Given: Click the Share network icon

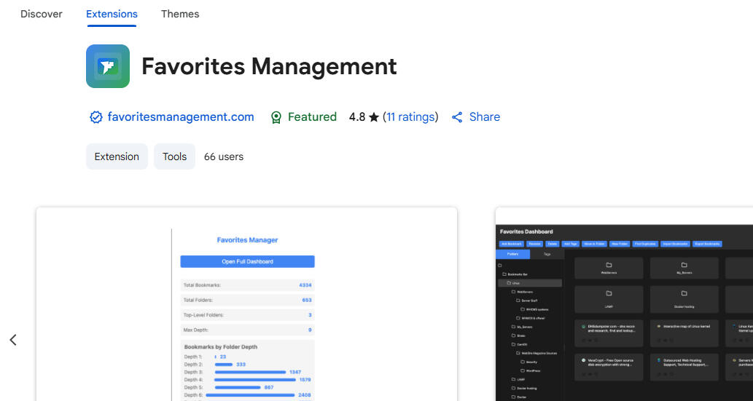Looking at the screenshot, I should point(457,117).
